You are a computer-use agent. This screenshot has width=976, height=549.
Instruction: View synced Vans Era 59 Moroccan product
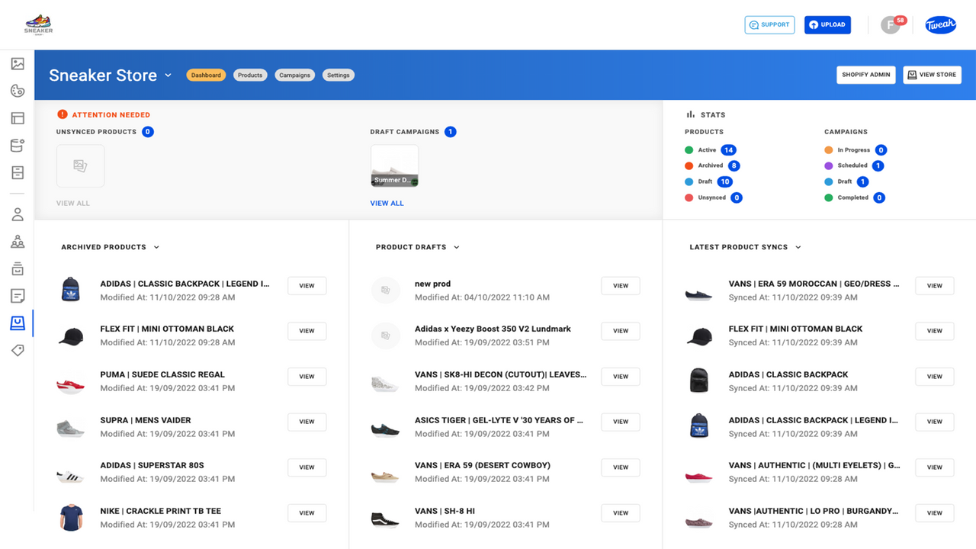[x=935, y=286]
